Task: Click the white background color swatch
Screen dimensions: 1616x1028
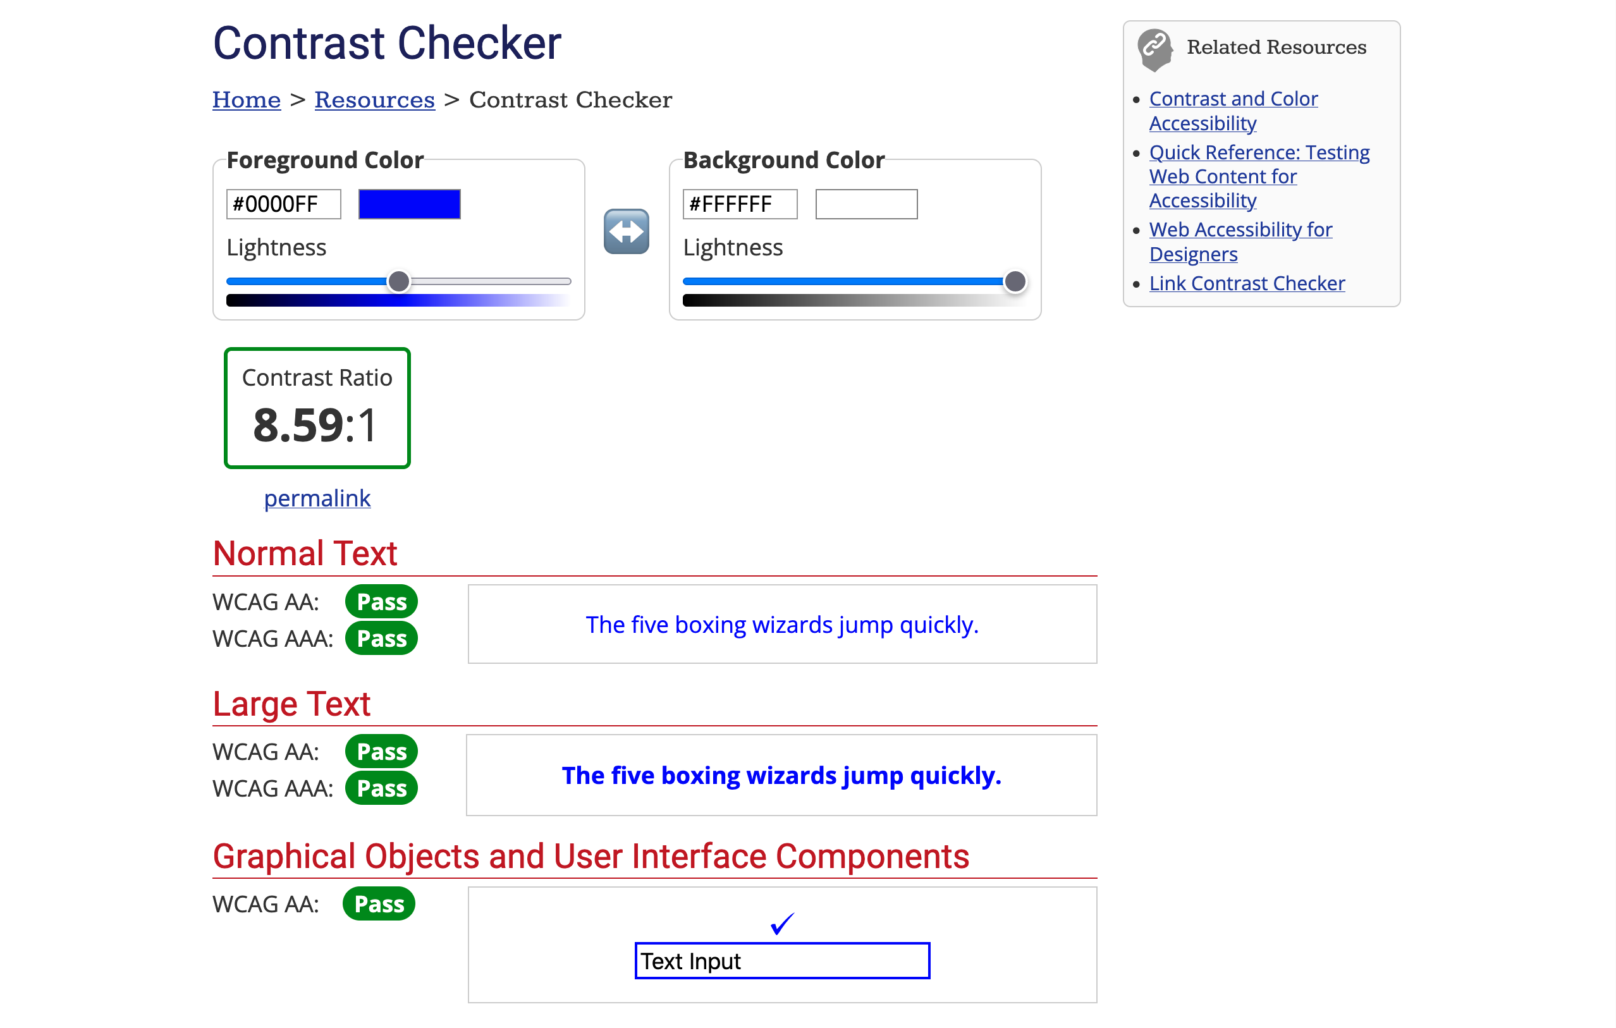Action: pyautogui.click(x=866, y=204)
